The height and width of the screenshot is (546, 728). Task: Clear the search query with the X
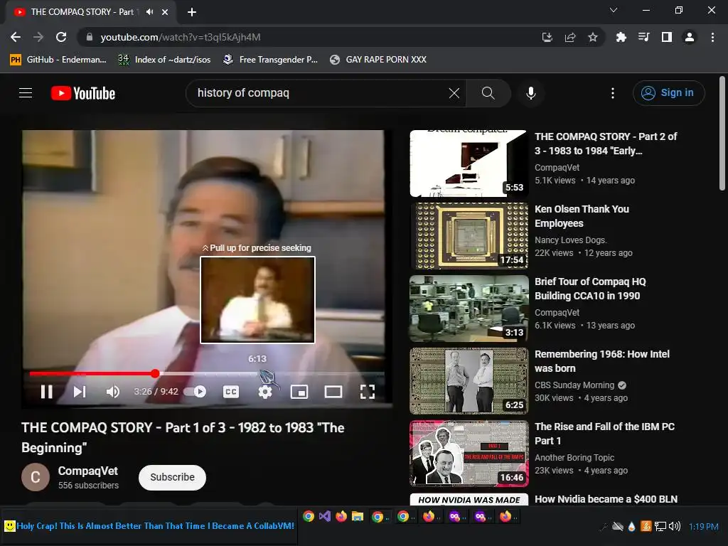[x=454, y=93]
